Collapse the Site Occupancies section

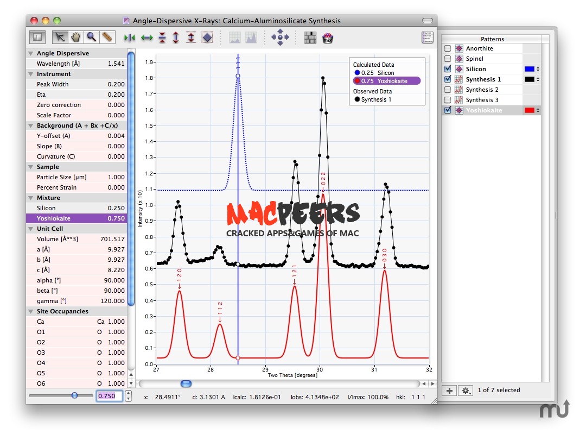click(x=30, y=311)
